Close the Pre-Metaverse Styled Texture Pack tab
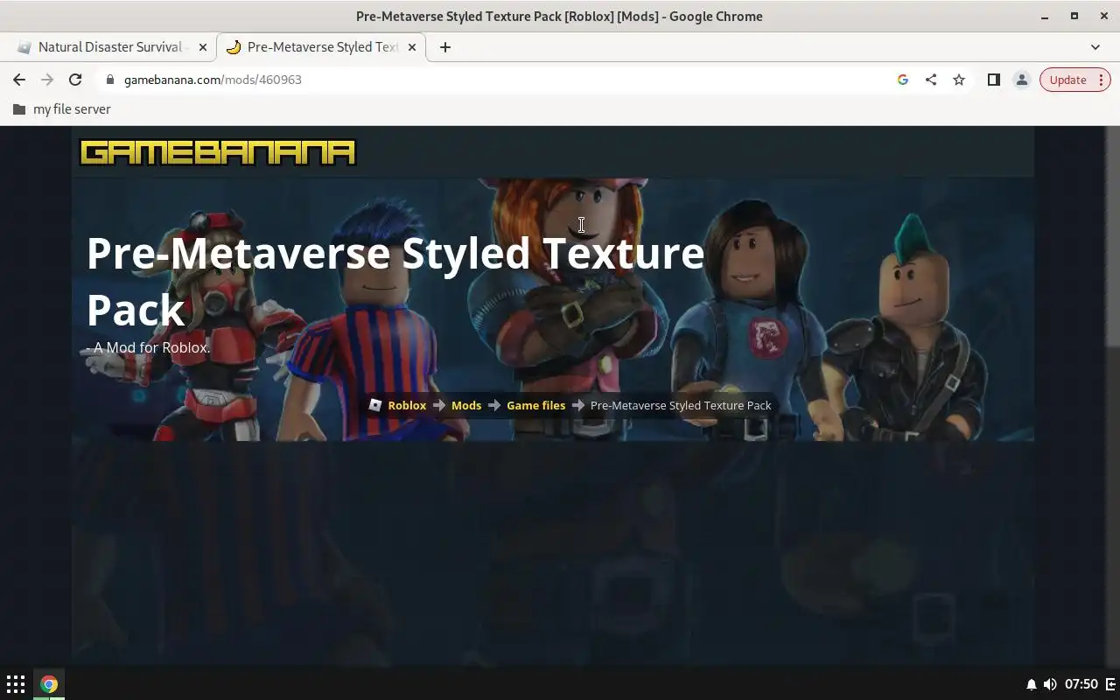 point(412,47)
